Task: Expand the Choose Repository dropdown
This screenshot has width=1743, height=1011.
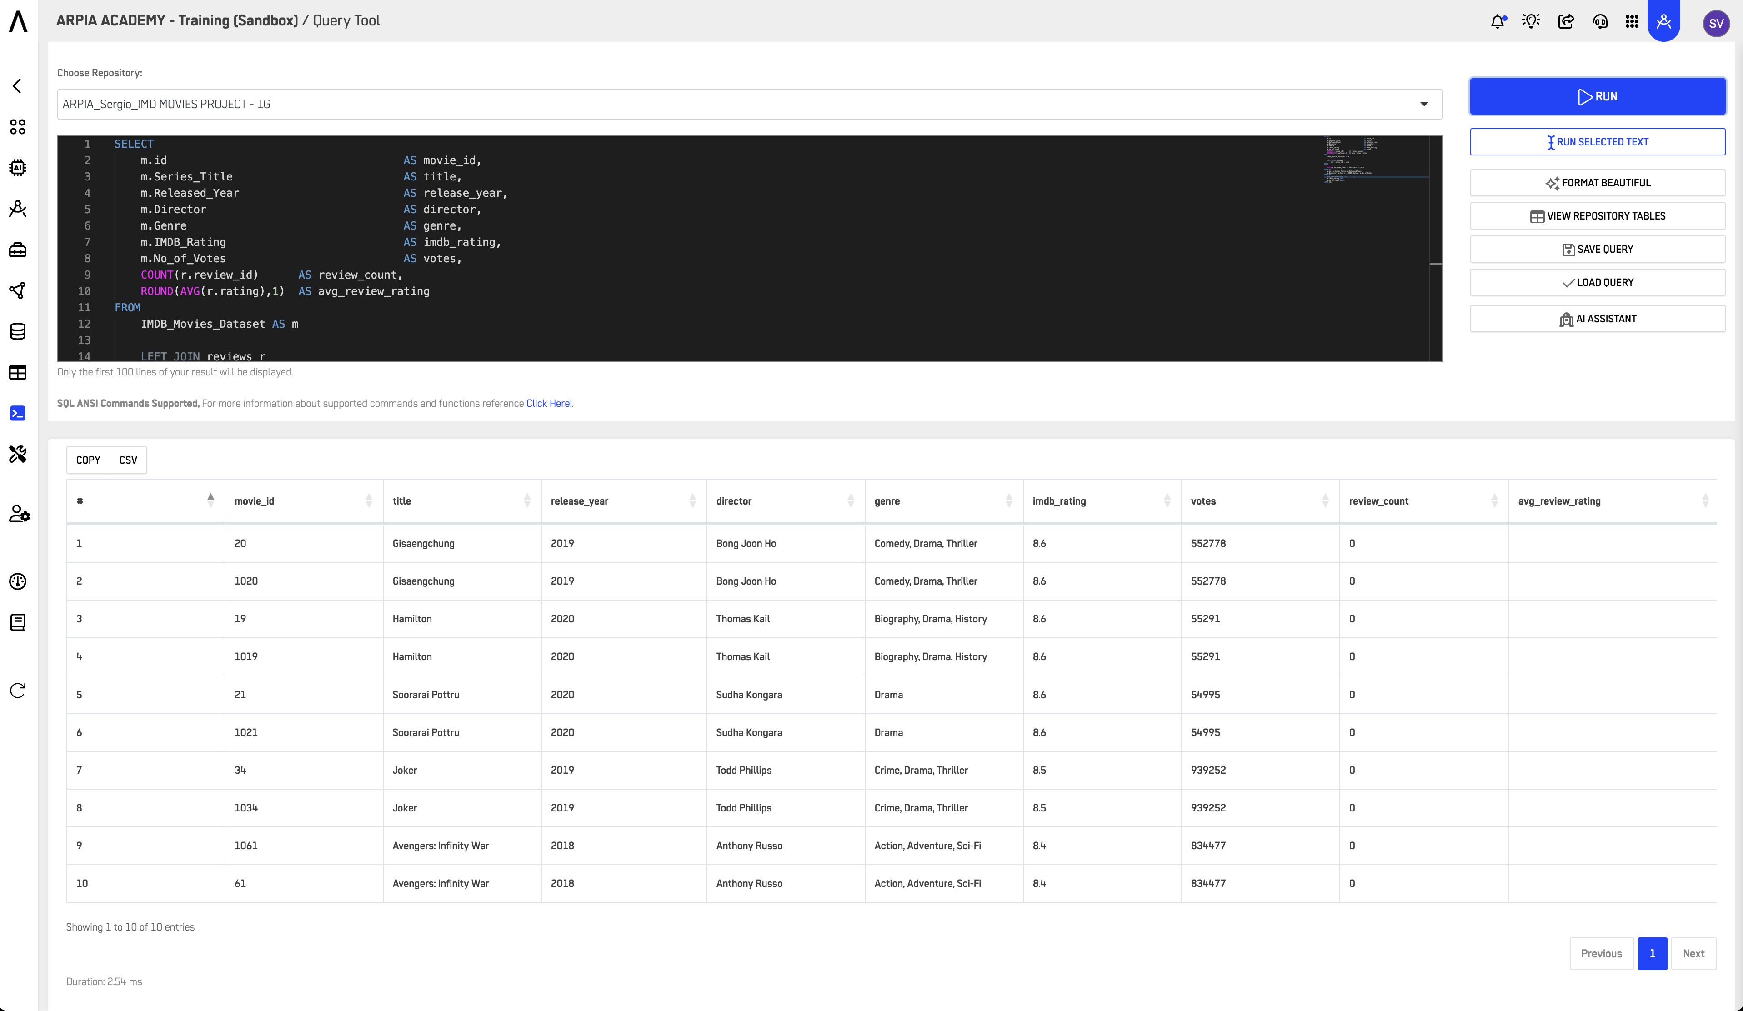Action: 749,105
